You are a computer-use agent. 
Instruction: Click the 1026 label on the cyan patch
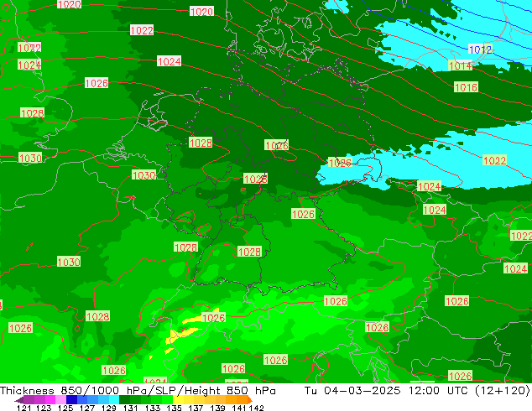point(340,163)
